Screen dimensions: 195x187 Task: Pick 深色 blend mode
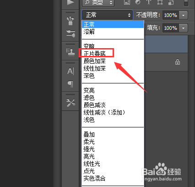tap(113, 76)
